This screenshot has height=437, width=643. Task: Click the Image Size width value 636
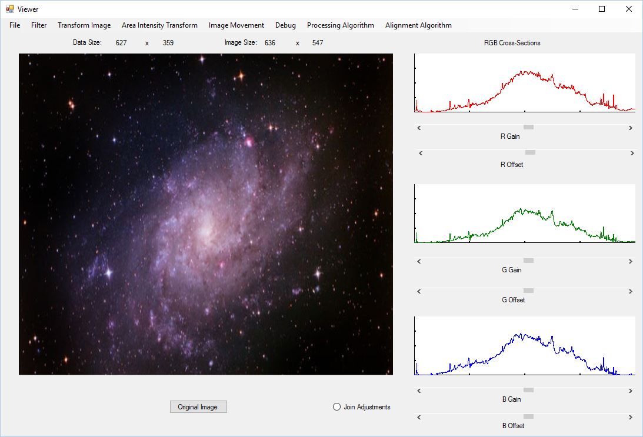click(270, 42)
